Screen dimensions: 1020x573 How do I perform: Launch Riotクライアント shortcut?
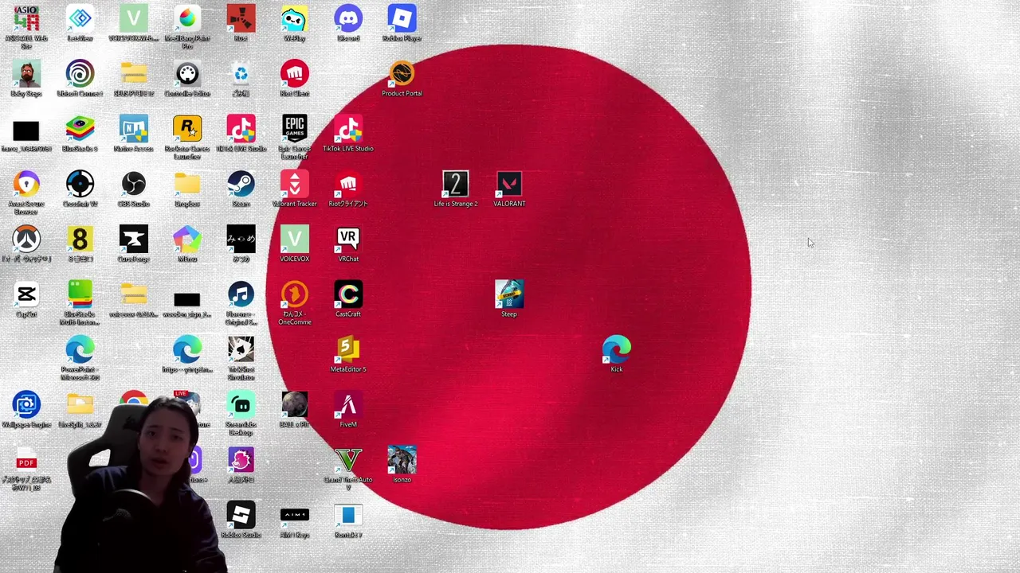pyautogui.click(x=348, y=185)
